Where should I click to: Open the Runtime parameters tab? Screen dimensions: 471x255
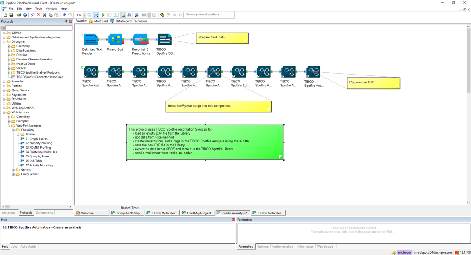pyautogui.click(x=262, y=246)
